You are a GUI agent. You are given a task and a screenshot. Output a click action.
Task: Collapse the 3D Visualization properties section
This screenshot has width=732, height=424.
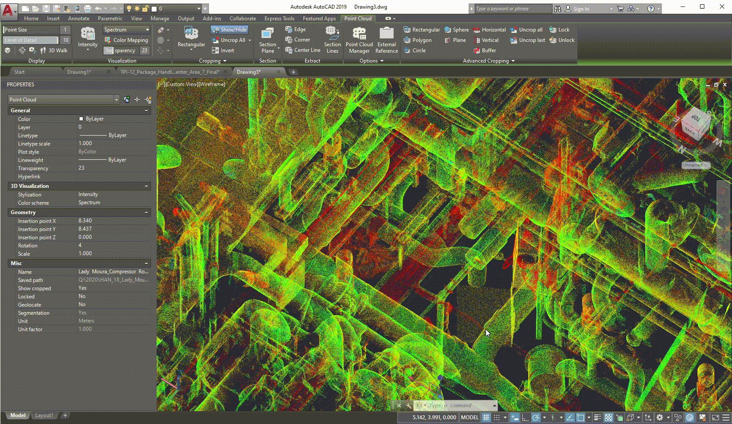click(x=146, y=186)
